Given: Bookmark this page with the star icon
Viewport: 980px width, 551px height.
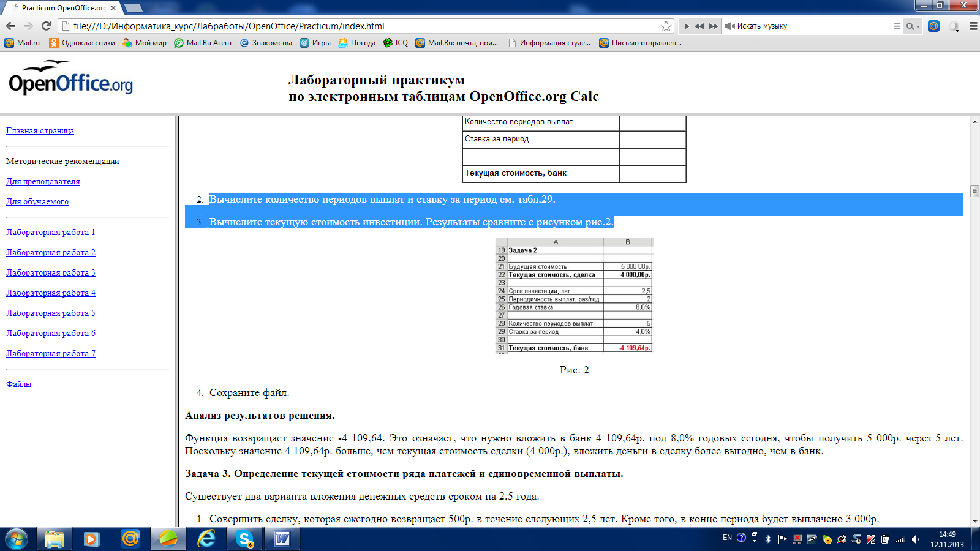Looking at the screenshot, I should pyautogui.click(x=666, y=26).
